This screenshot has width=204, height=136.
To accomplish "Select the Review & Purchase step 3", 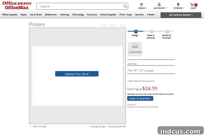I will click(167, 34).
